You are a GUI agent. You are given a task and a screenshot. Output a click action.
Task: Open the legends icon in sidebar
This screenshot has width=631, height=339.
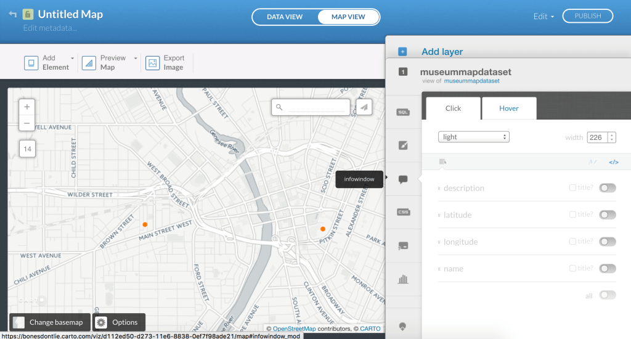[403, 246]
